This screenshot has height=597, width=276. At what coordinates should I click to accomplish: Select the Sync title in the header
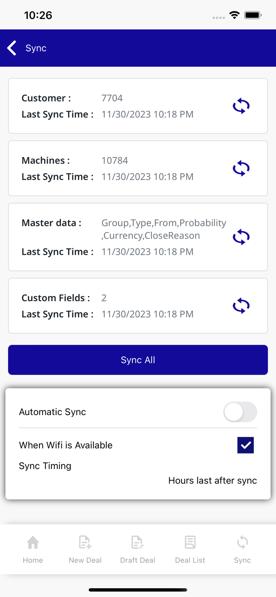coord(36,48)
